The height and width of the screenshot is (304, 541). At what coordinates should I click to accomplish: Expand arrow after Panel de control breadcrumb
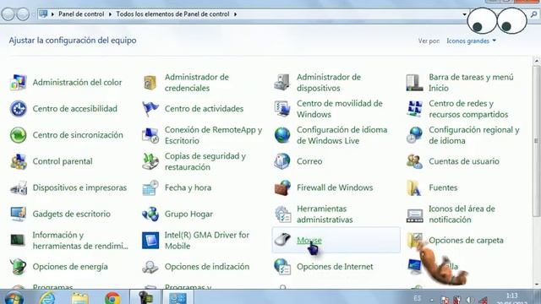point(110,14)
